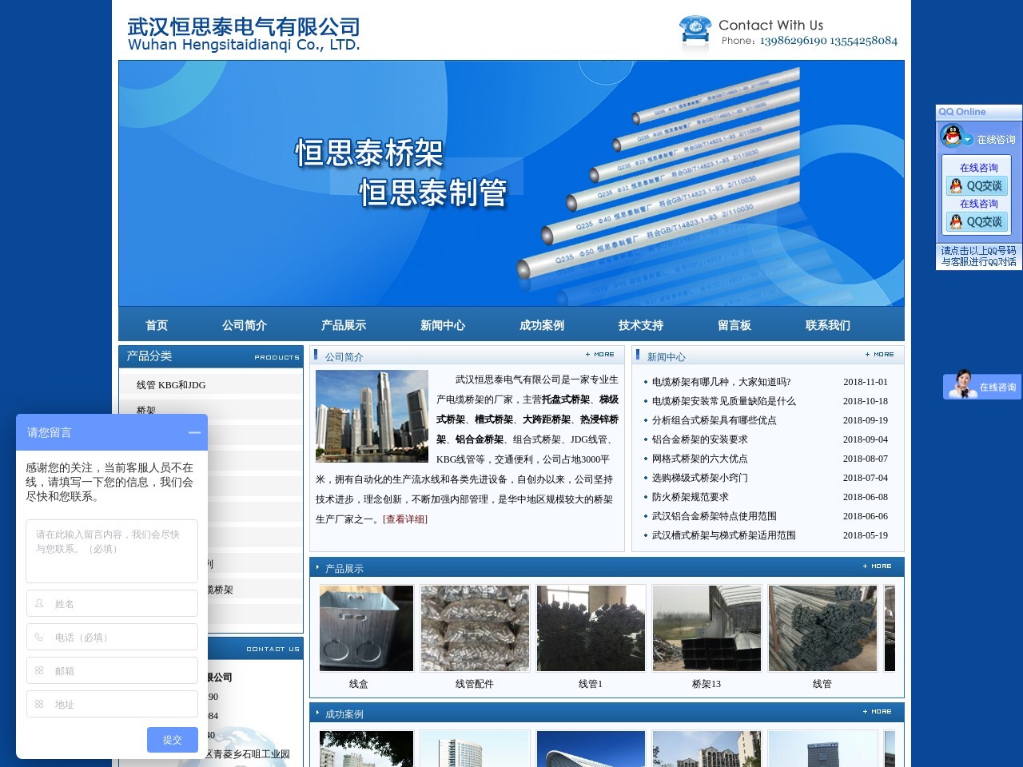Open news 铝合金桥架的安装要求
The height and width of the screenshot is (767, 1023).
[x=699, y=439]
